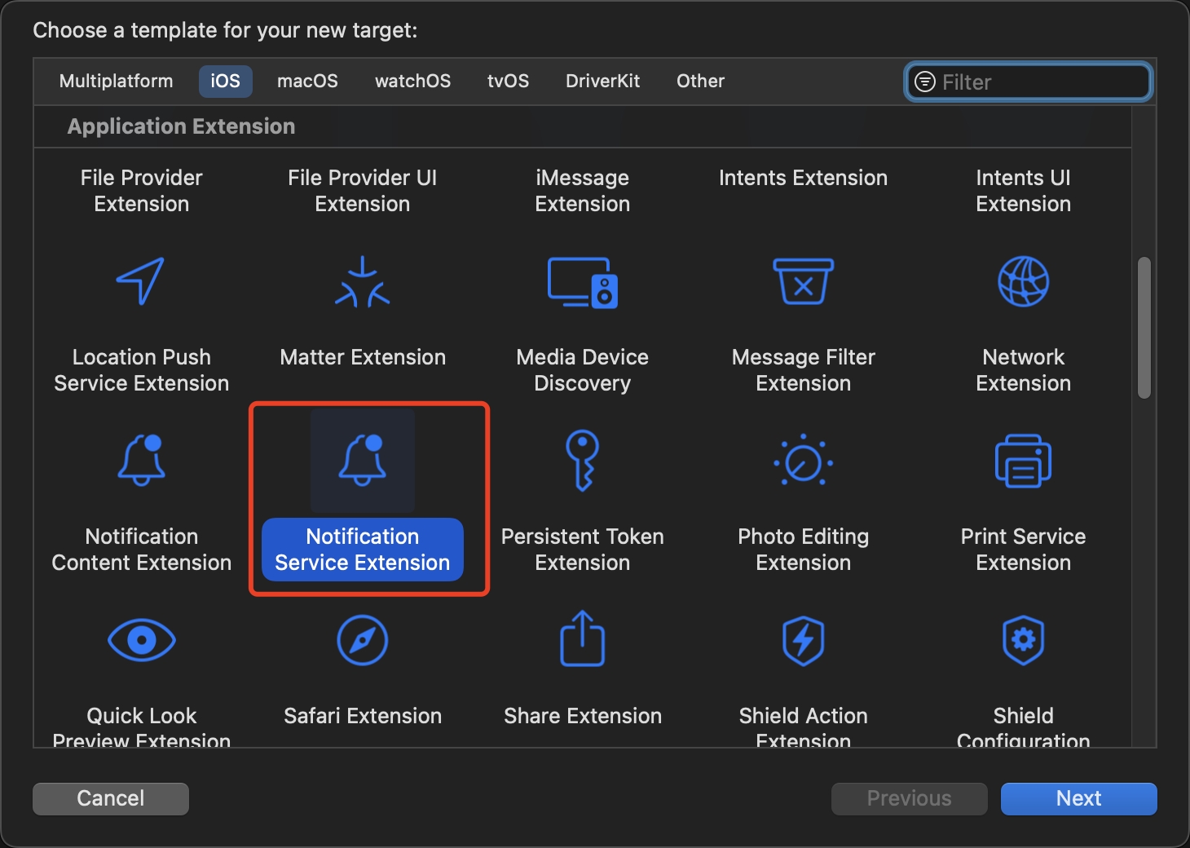Image resolution: width=1190 pixels, height=848 pixels.
Task: Select the Print Service Extension printer icon
Action: coord(1023,461)
